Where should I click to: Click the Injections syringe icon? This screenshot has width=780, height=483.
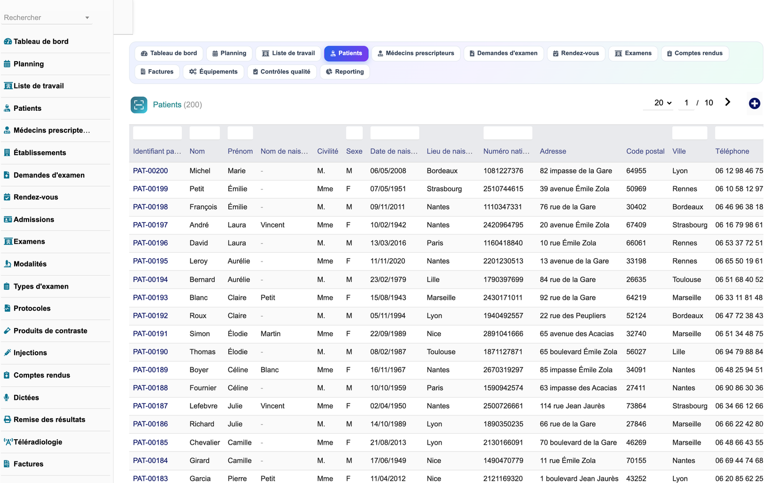click(x=7, y=353)
